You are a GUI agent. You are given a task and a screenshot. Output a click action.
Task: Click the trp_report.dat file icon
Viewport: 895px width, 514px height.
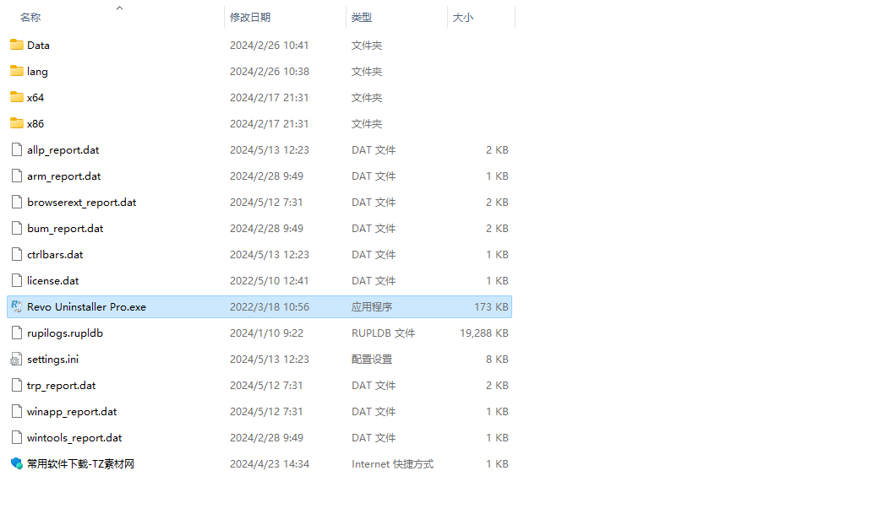click(17, 385)
